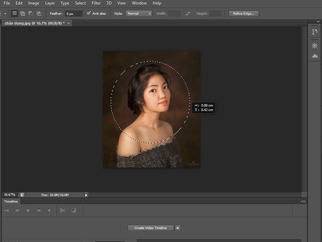Open the Filter menu
Screen dimensions: 322x242
click(x=96, y=3)
